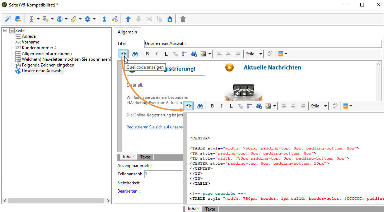384x212 pixels.
Task: Click the blue person icon in main toolbar
Action: click(104, 19)
